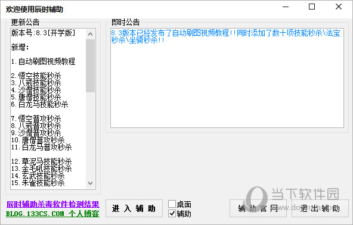Select line 7.悟空普攻秒杀
Viewport: 353px width, 225px height.
coord(36,118)
